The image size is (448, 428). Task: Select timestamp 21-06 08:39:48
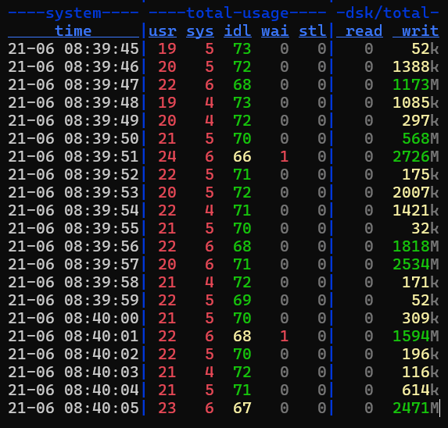(x=73, y=102)
